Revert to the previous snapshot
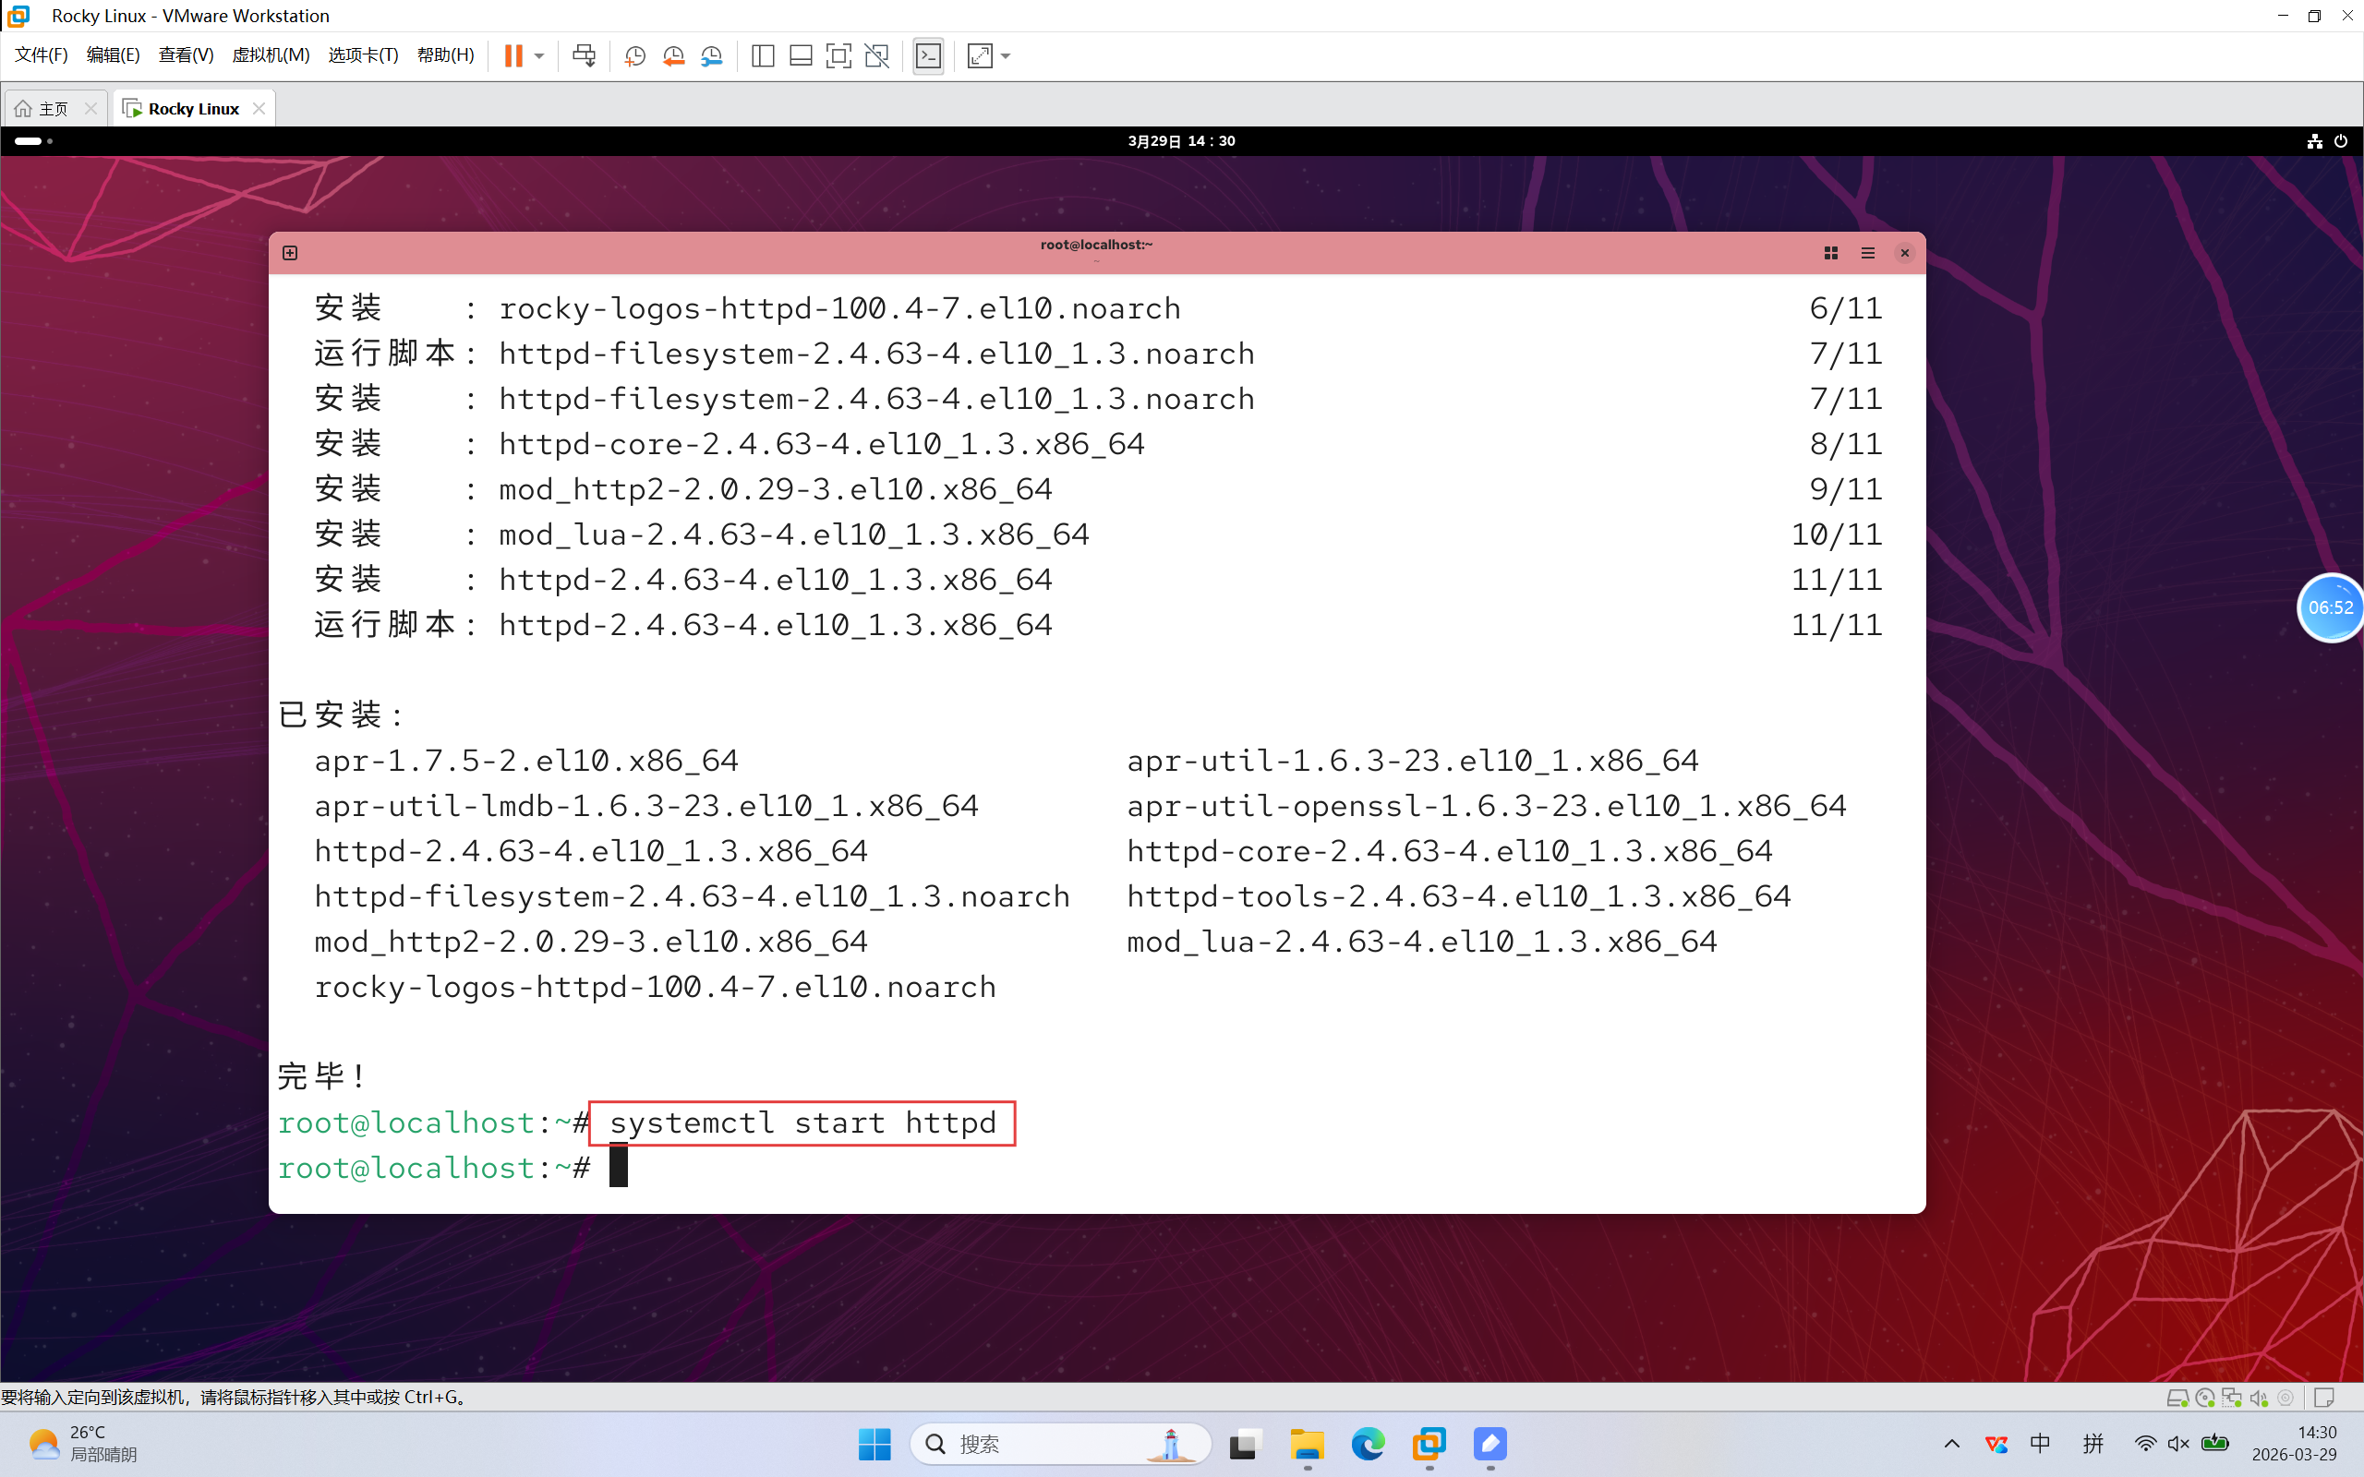 [673, 55]
